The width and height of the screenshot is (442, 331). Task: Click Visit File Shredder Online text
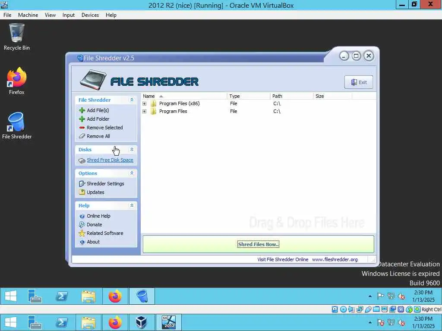pos(283,259)
